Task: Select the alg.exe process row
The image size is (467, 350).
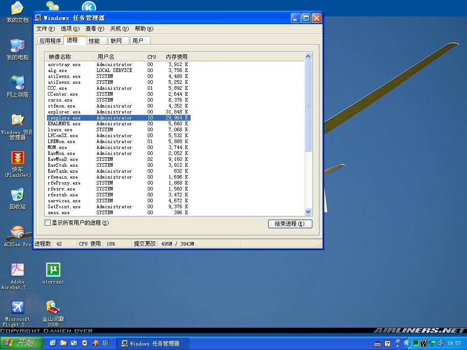Action: [x=119, y=71]
